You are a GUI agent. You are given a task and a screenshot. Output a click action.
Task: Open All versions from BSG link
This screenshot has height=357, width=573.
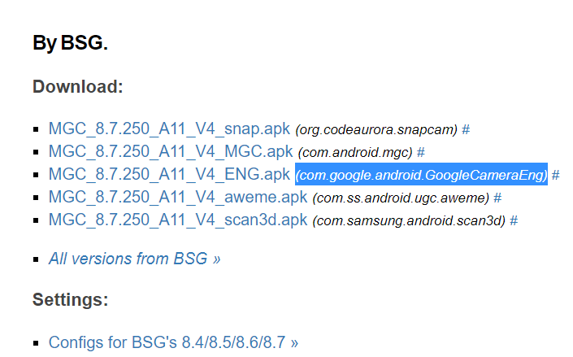[x=134, y=259]
